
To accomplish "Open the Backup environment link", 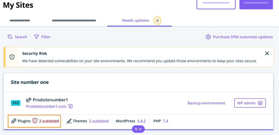I will coord(206,103).
